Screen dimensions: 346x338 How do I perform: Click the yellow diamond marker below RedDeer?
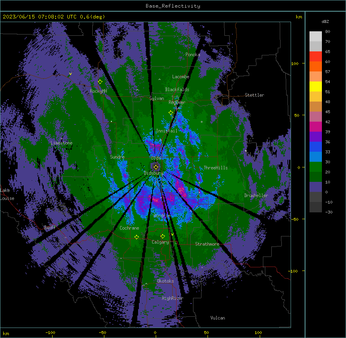pyautogui.click(x=171, y=113)
